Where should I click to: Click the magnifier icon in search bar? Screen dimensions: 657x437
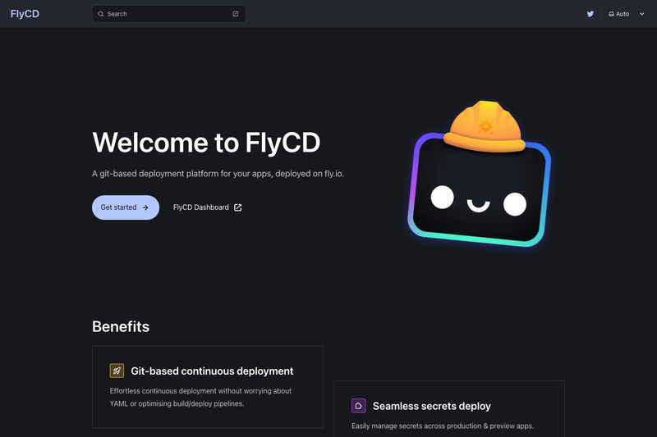(x=100, y=14)
